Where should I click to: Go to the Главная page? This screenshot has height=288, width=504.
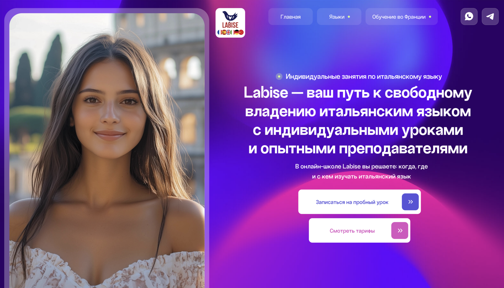tap(290, 17)
